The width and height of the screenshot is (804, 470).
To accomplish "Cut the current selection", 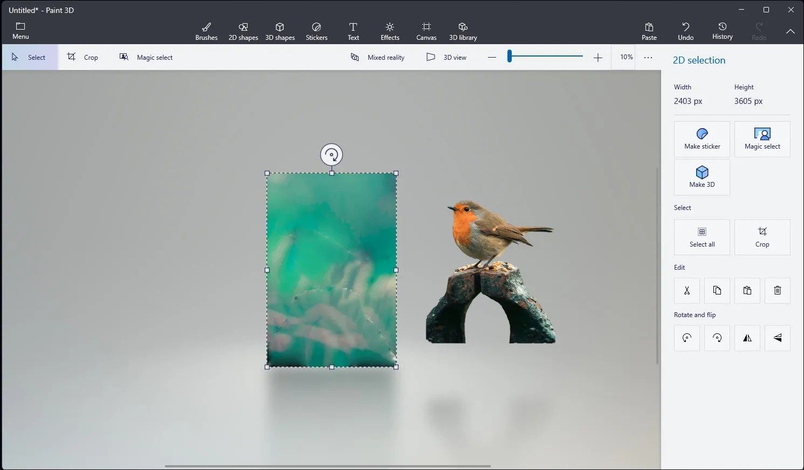I will pyautogui.click(x=686, y=291).
